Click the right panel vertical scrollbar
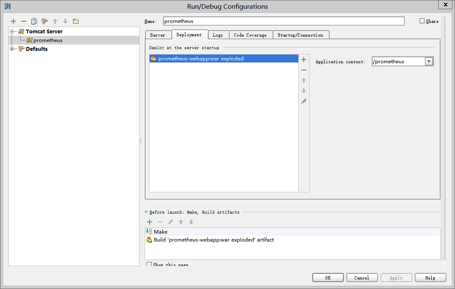This screenshot has width=455, height=289. 444,139
